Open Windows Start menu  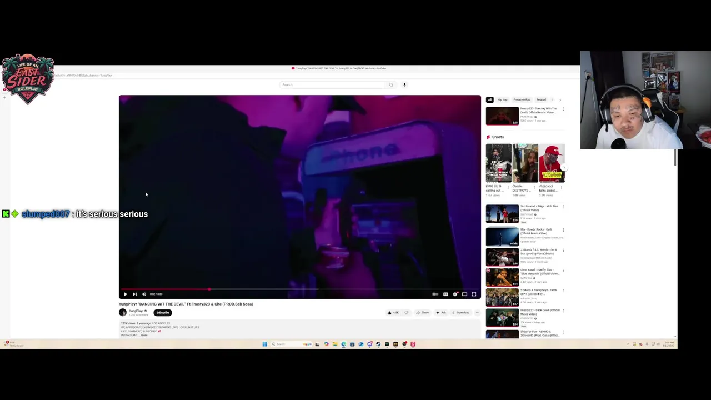point(264,344)
